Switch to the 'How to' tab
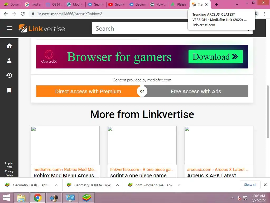 (x=158, y=4)
